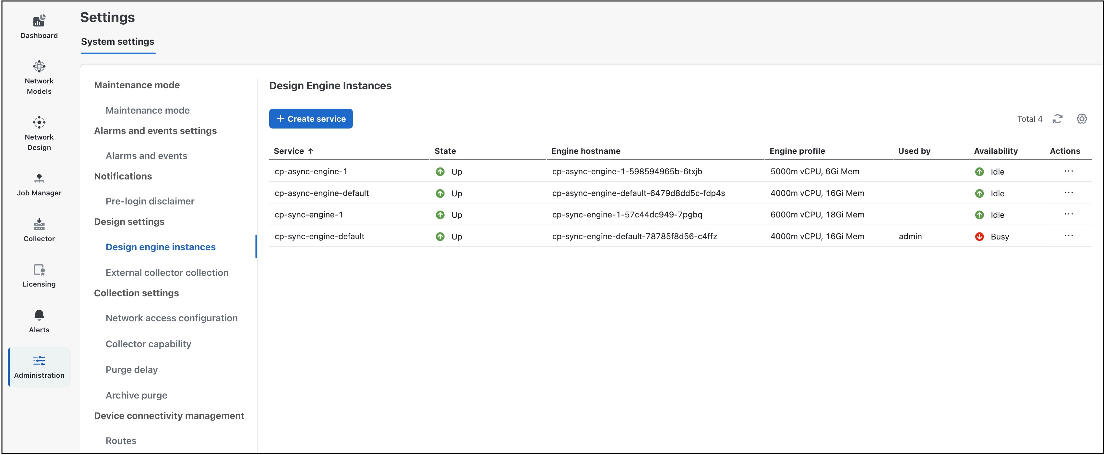Select cp-sync-engine-default service name
Screen dimensions: 1104x455
click(x=319, y=236)
